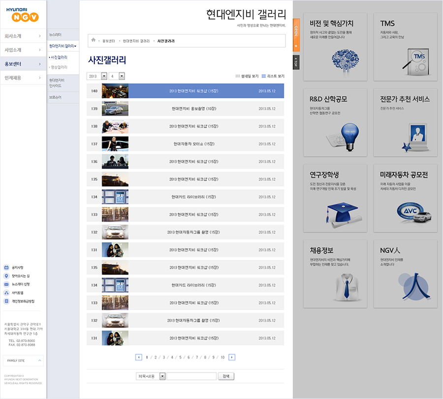
Task: Go to page 5 in pagination
Action: pyautogui.click(x=180, y=357)
